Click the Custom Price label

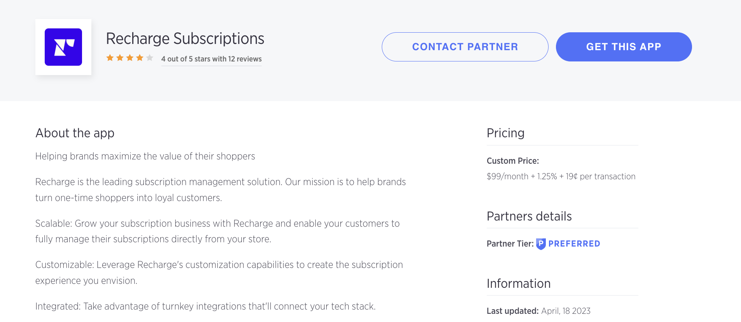coord(513,161)
